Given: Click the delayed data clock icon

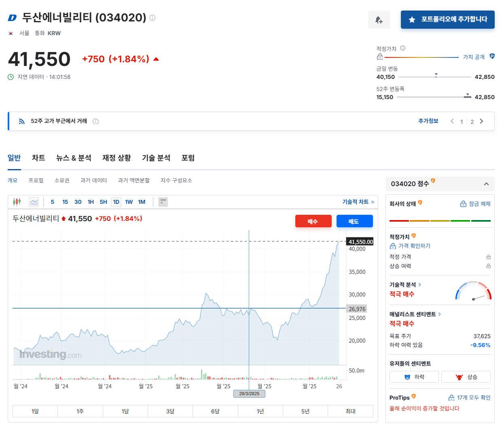Looking at the screenshot, I should 11,77.
